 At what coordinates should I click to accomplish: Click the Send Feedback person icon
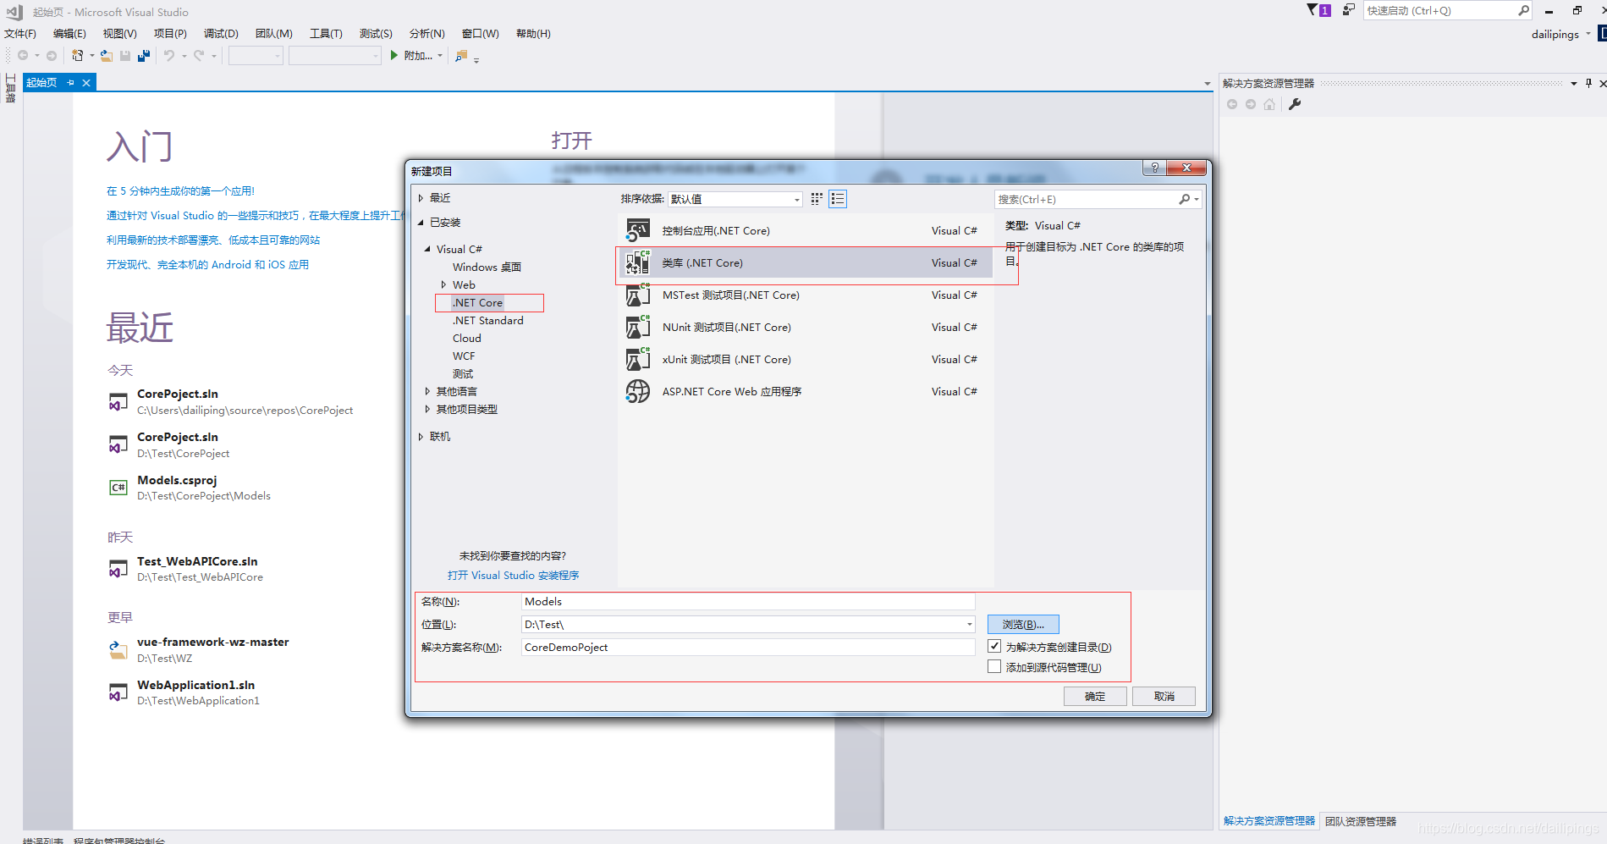pos(1349,10)
